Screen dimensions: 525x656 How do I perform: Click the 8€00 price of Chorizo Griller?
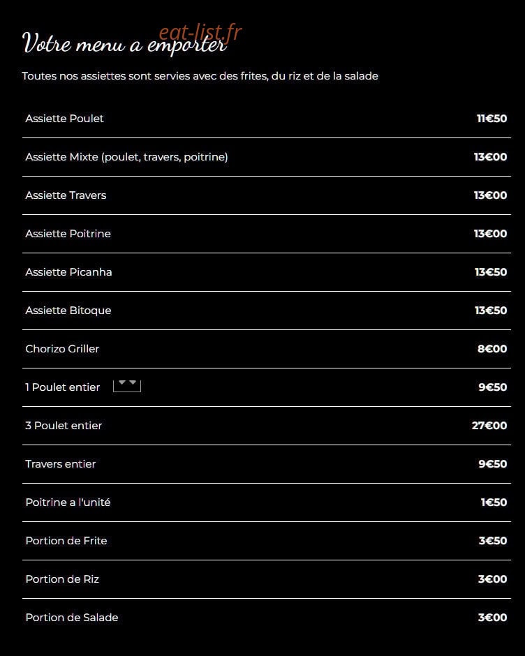pos(492,349)
